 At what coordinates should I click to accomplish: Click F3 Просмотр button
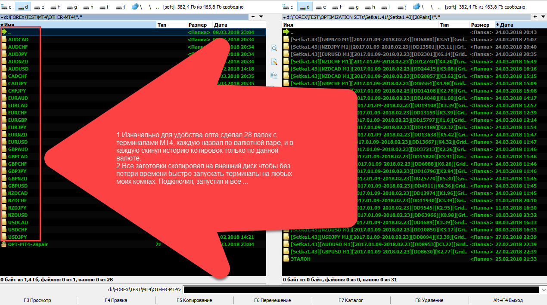37,300
